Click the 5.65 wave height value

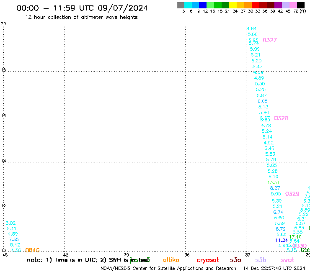(272, 165)
